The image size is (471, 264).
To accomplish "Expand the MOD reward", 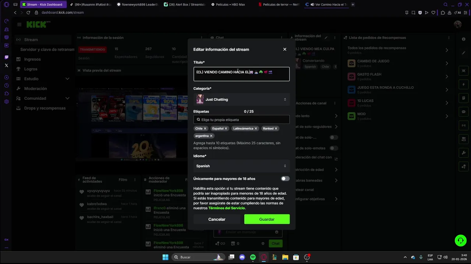I will (x=447, y=116).
